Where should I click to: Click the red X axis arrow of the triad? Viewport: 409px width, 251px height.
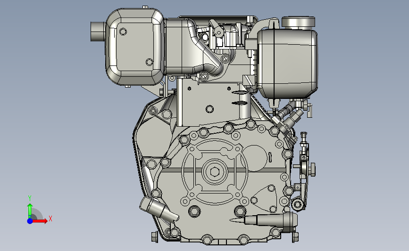[40, 221]
